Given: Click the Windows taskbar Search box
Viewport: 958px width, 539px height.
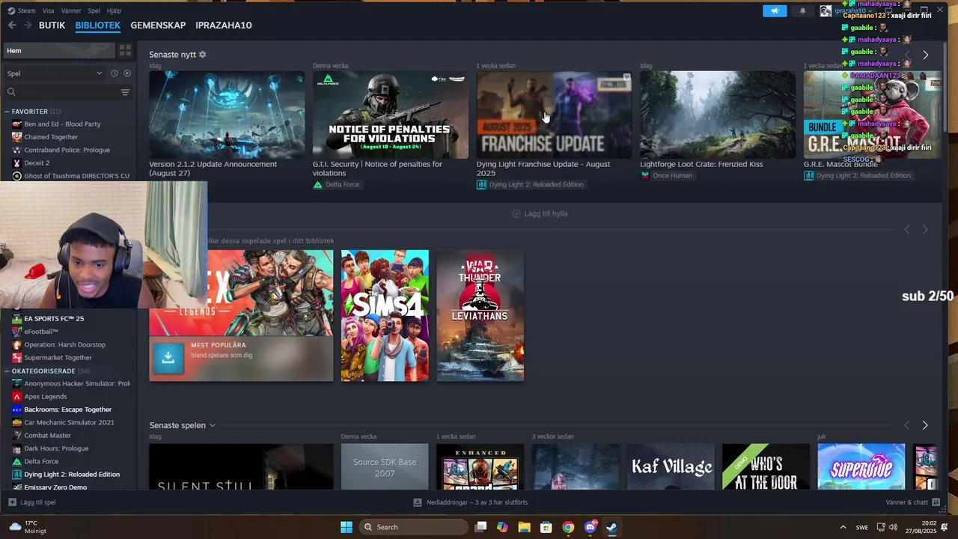Looking at the screenshot, I should [x=412, y=527].
